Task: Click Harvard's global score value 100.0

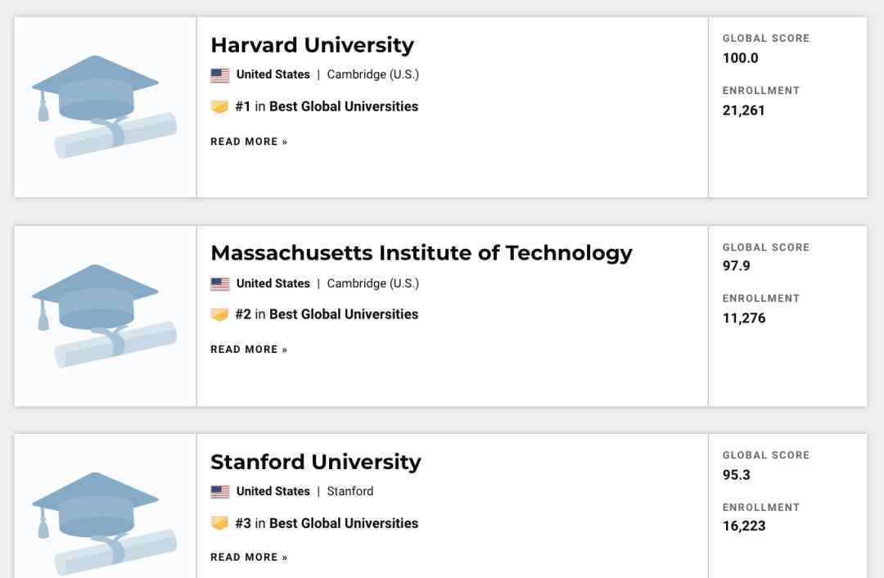Action: tap(740, 58)
